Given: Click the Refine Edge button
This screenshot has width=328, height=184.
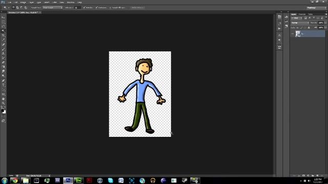Looking at the screenshot, I should (138, 8).
